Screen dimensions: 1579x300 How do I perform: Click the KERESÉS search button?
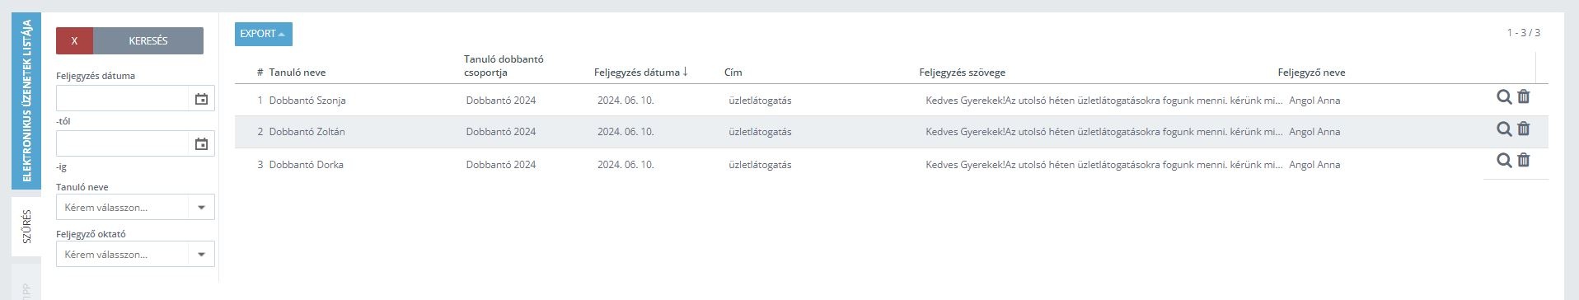tap(148, 41)
